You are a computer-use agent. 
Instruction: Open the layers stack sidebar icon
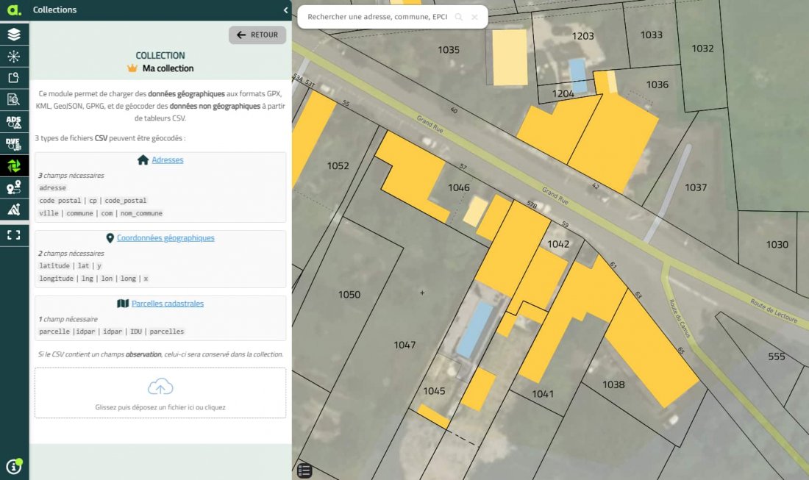14,34
